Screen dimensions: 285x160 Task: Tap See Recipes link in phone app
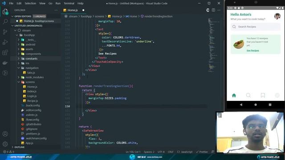click(252, 51)
